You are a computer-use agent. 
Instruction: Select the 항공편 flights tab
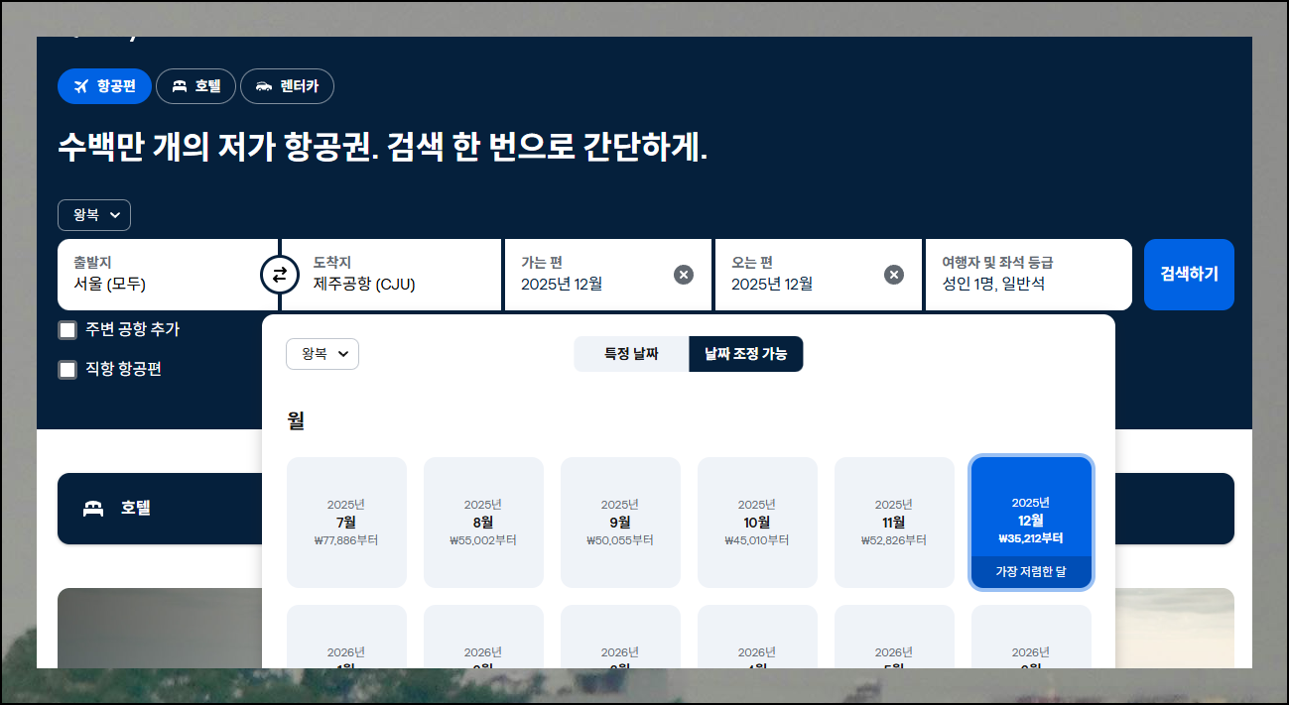(x=104, y=86)
